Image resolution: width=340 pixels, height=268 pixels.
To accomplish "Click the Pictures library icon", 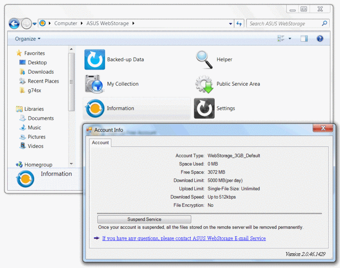I will [22, 137].
